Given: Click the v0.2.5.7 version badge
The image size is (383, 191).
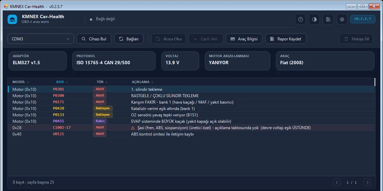Looking at the screenshot, I should tap(362, 19).
